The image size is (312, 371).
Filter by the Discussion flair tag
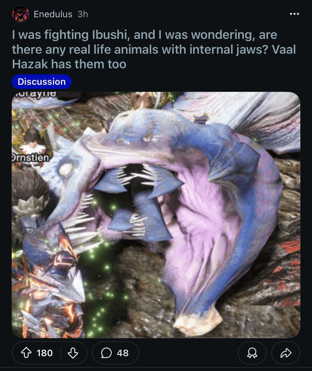(x=42, y=82)
